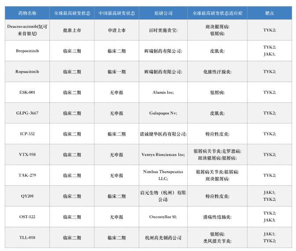Click the Alumis Inc company cell

[x=163, y=92]
